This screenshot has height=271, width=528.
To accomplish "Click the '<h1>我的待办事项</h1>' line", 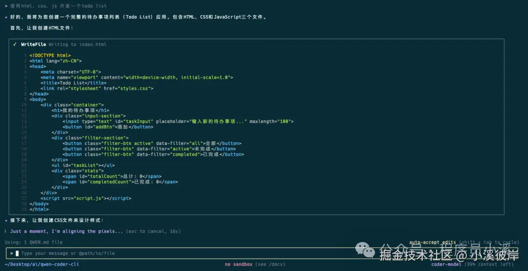I will pyautogui.click(x=81, y=110).
